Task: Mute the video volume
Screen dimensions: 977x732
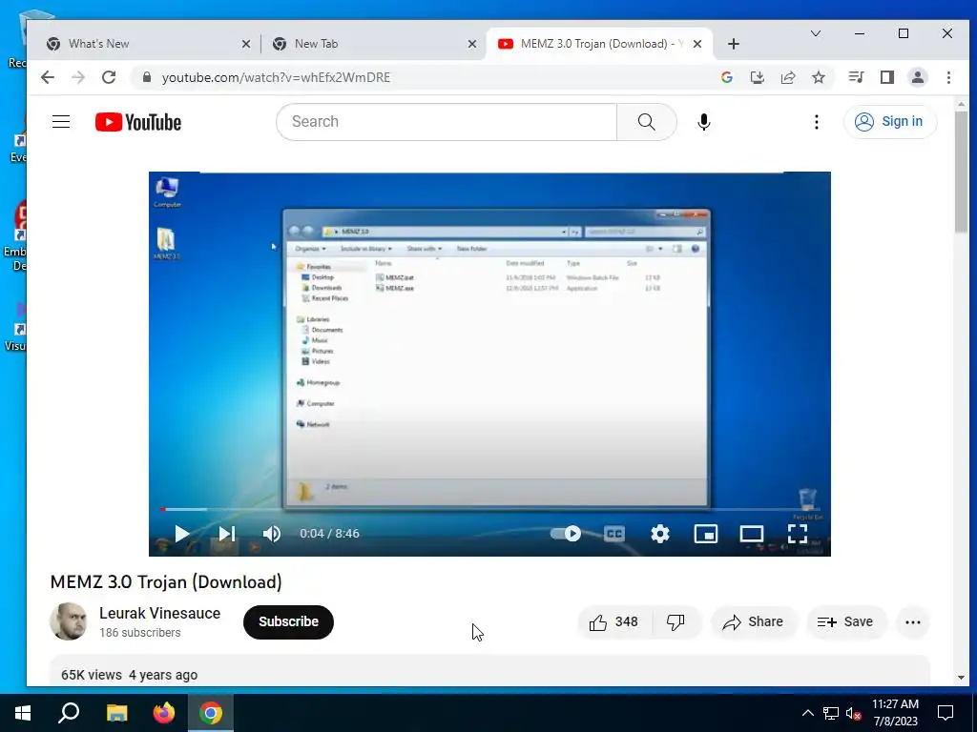Action: tap(272, 534)
